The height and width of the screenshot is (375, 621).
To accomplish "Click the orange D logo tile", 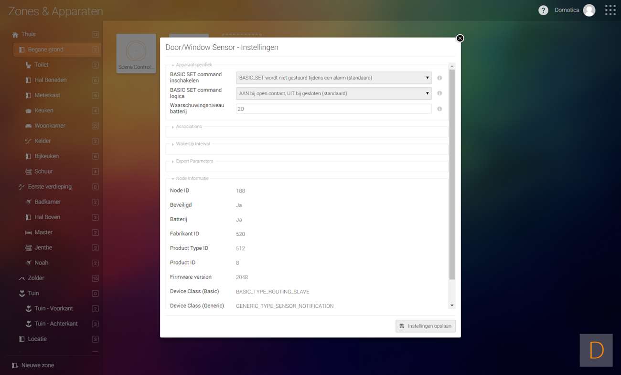I will [596, 350].
